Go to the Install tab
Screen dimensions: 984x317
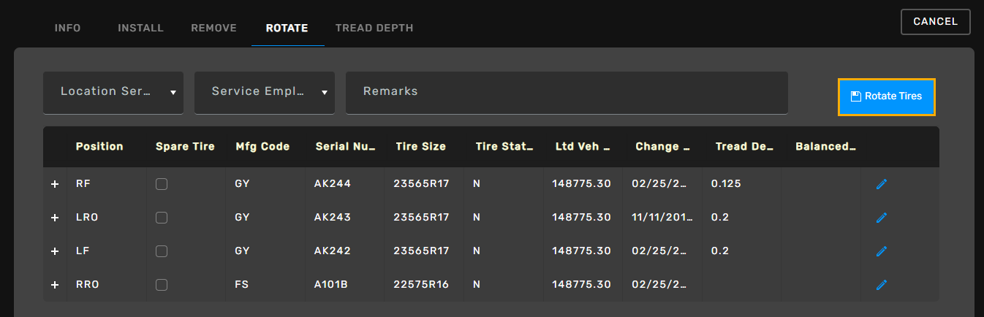[140, 28]
